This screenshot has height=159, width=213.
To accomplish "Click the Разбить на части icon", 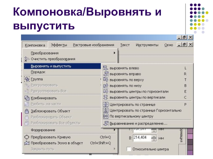I will [27, 104].
